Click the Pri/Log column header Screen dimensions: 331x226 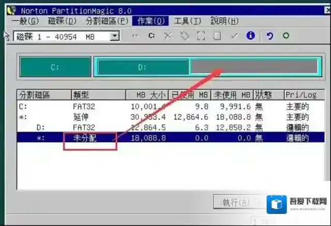304,95
